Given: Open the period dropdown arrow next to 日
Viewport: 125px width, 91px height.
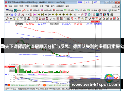Looking at the screenshot, I should coord(9,15).
